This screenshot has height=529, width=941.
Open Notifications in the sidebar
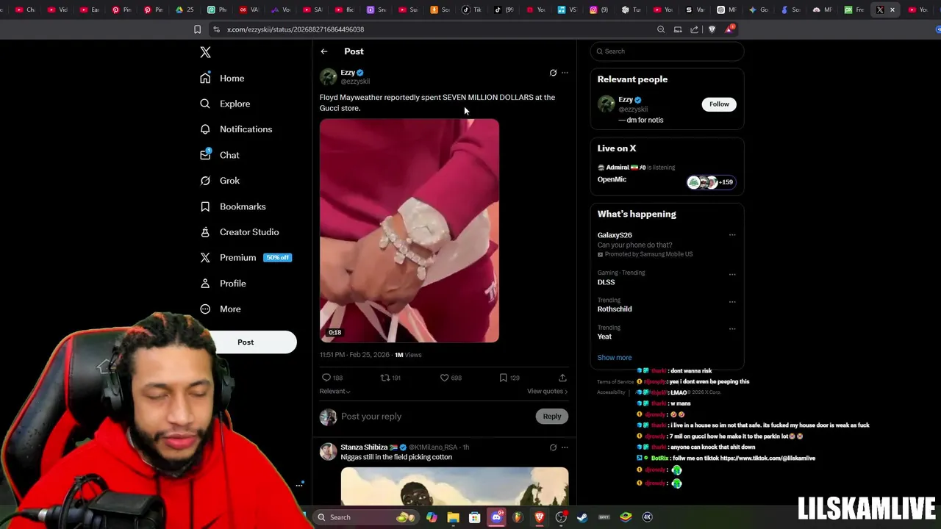[x=236, y=129]
